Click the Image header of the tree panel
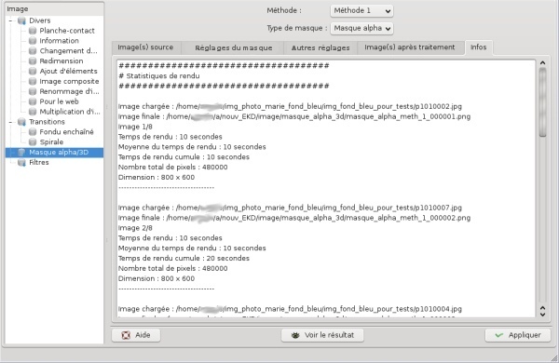 click(54, 9)
